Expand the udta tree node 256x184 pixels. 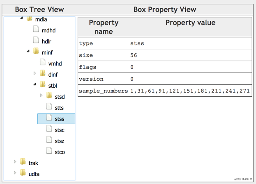(x=15, y=173)
